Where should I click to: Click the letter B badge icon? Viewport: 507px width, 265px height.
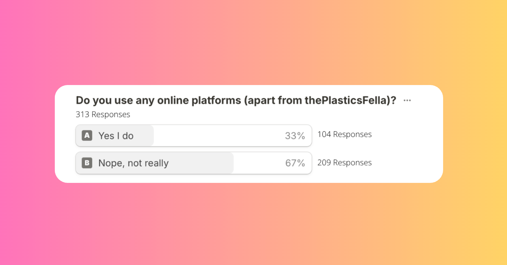(x=87, y=163)
